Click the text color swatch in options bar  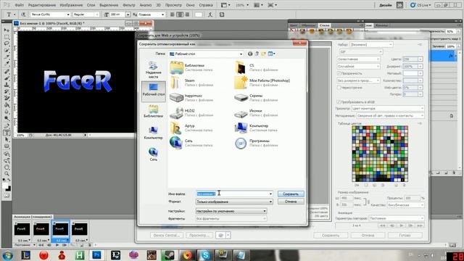coord(199,14)
